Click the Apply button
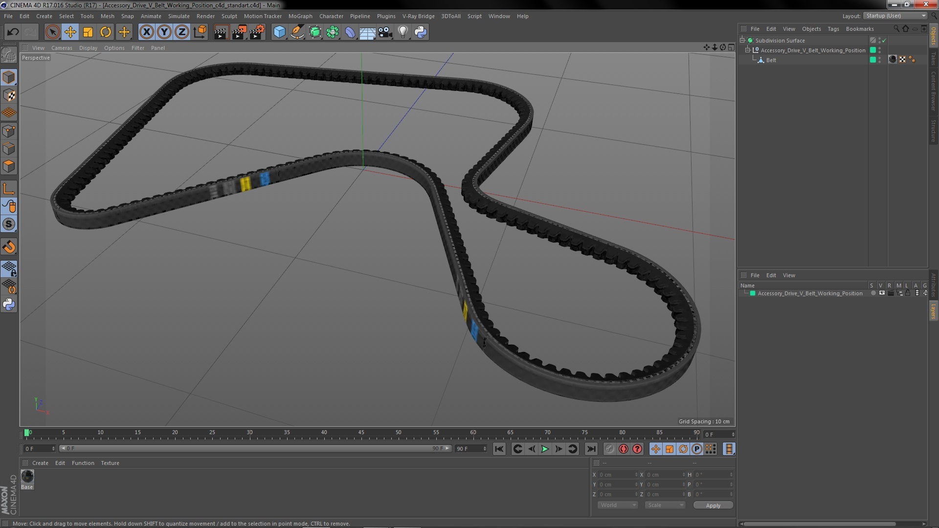Image resolution: width=939 pixels, height=528 pixels. [x=713, y=506]
